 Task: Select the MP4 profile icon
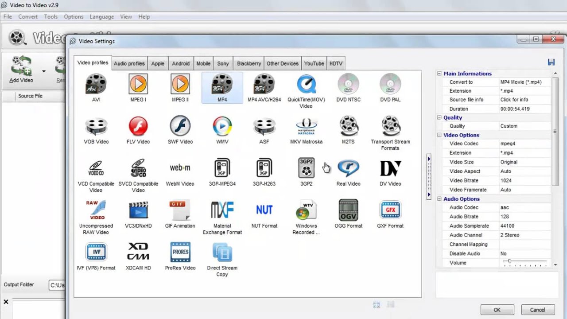coord(222,88)
